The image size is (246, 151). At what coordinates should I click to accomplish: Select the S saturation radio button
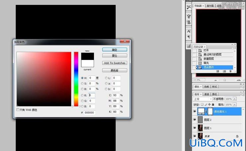click(x=82, y=83)
